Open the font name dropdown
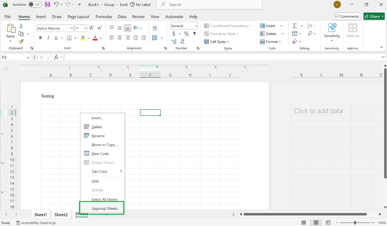The image size is (387, 226). click(x=72, y=28)
